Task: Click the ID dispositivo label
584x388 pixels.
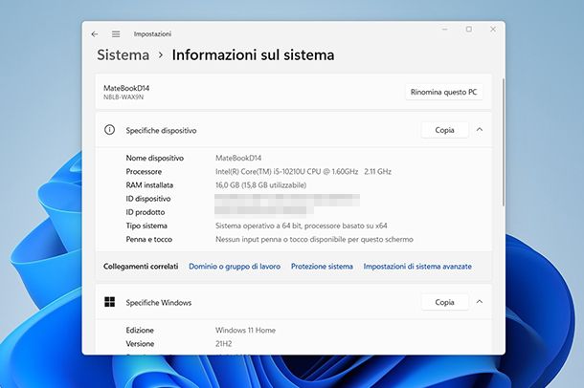Action: tap(148, 199)
